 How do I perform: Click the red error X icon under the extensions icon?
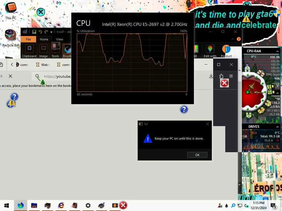(x=224, y=83)
